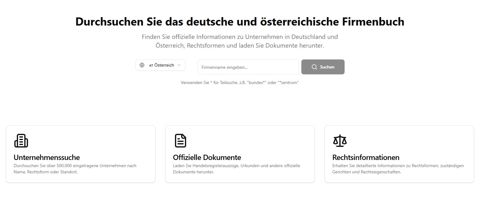Open the Offizielle Dokumente card title
This screenshot has width=485, height=197.
tap(207, 157)
